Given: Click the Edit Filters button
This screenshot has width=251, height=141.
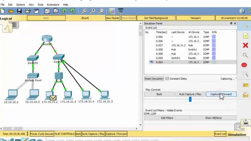Looking at the screenshot, I should click(x=167, y=118).
